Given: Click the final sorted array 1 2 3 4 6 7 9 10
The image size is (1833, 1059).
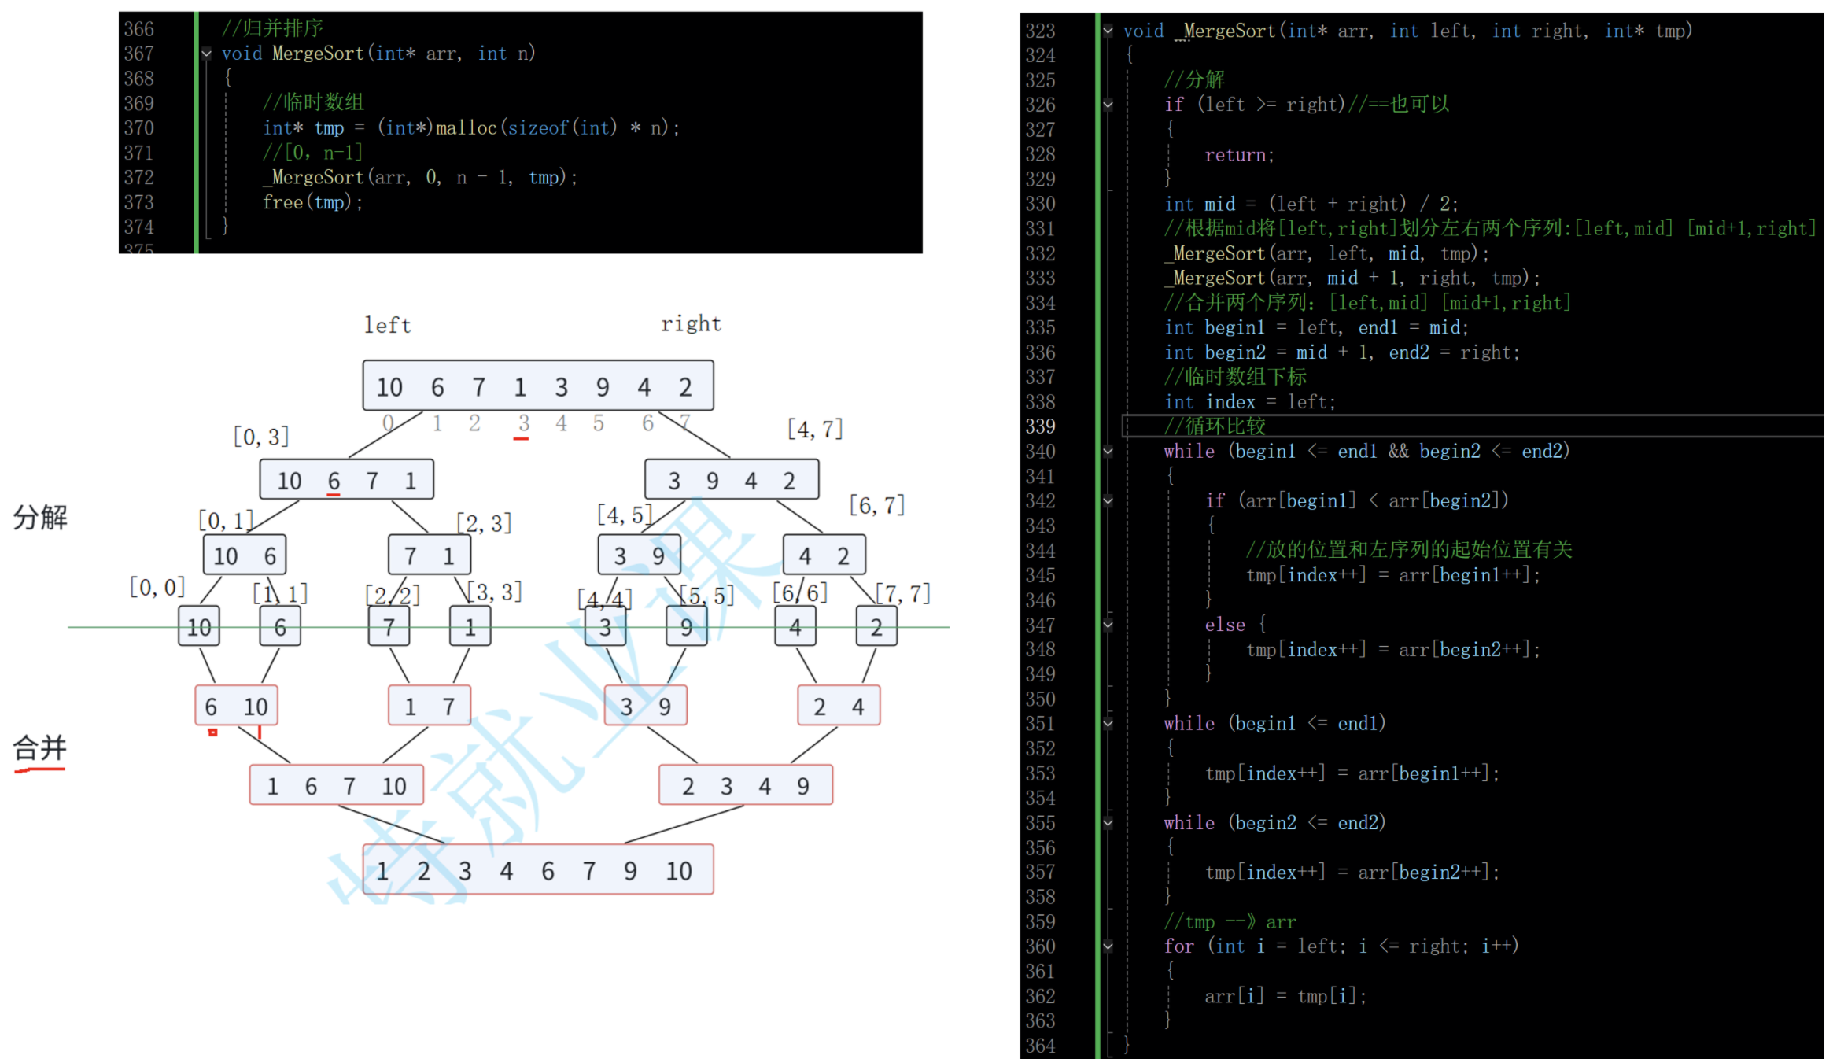Looking at the screenshot, I should coord(537,869).
